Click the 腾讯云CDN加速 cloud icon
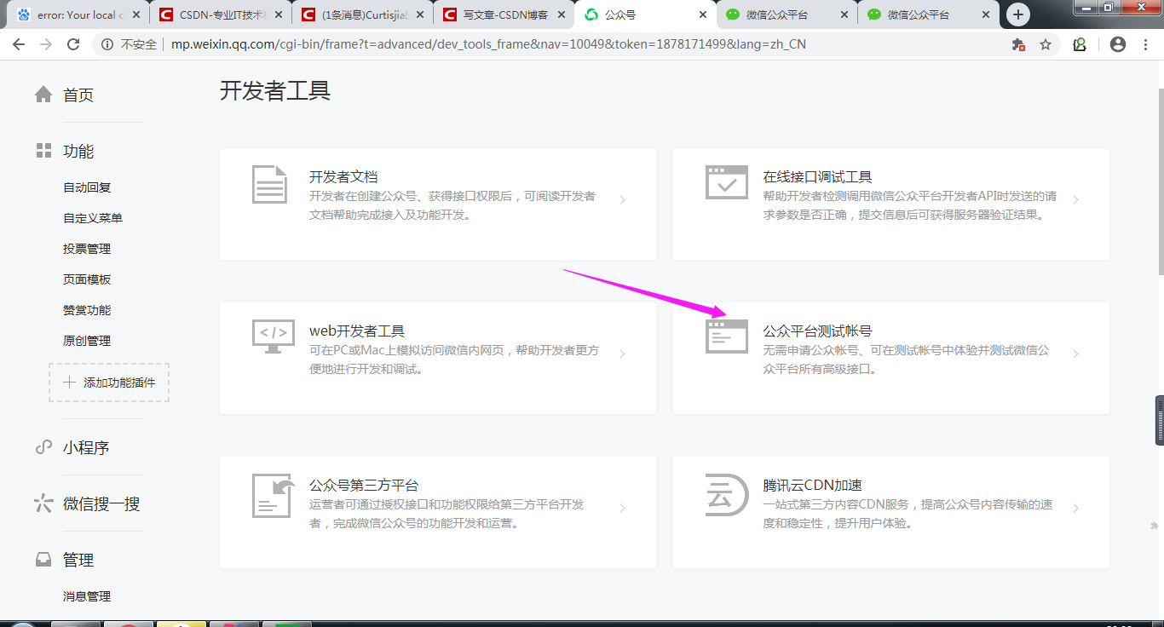This screenshot has height=627, width=1164. point(727,495)
